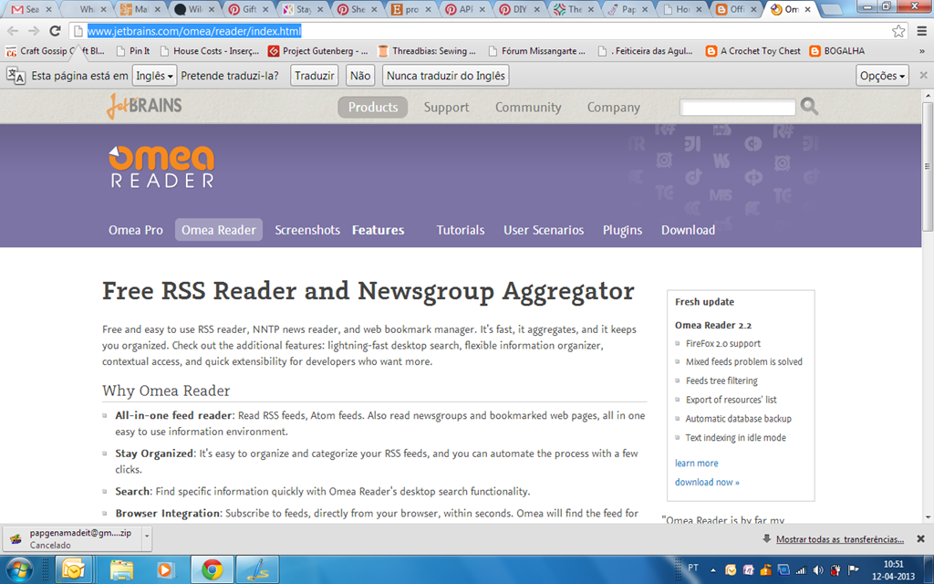Open the Pin It bookmark
Viewport: 934px width, 584px height.
point(133,51)
